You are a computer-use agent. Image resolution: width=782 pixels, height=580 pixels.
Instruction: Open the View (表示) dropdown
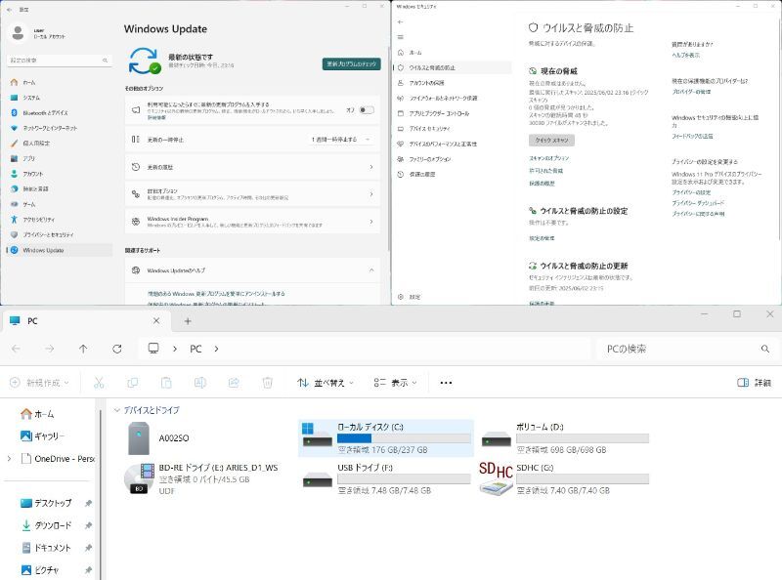pos(396,383)
